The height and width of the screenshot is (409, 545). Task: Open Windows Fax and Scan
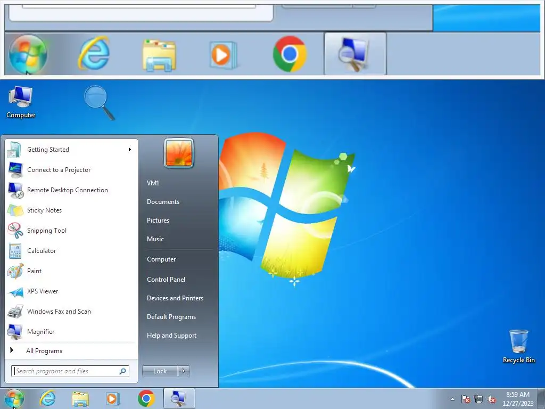coord(71,311)
